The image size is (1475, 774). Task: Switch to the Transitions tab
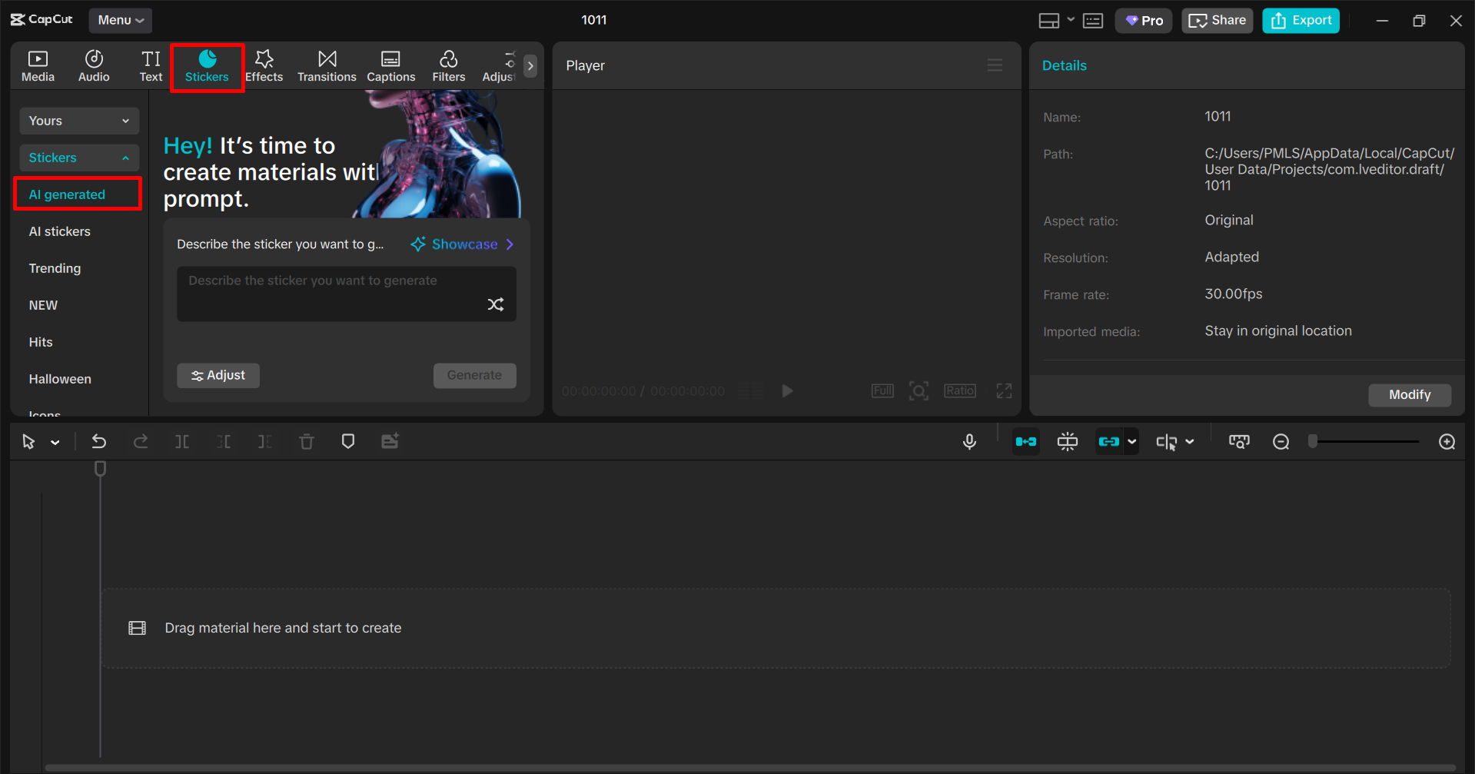point(327,66)
